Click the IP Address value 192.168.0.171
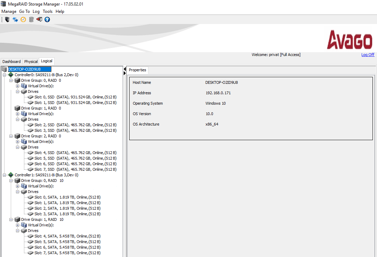Image resolution: width=377 pixels, height=257 pixels. tap(218, 93)
